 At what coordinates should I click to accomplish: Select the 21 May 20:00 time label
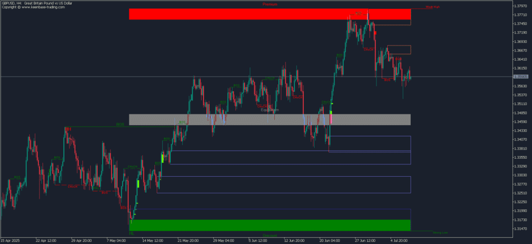coord(187,240)
